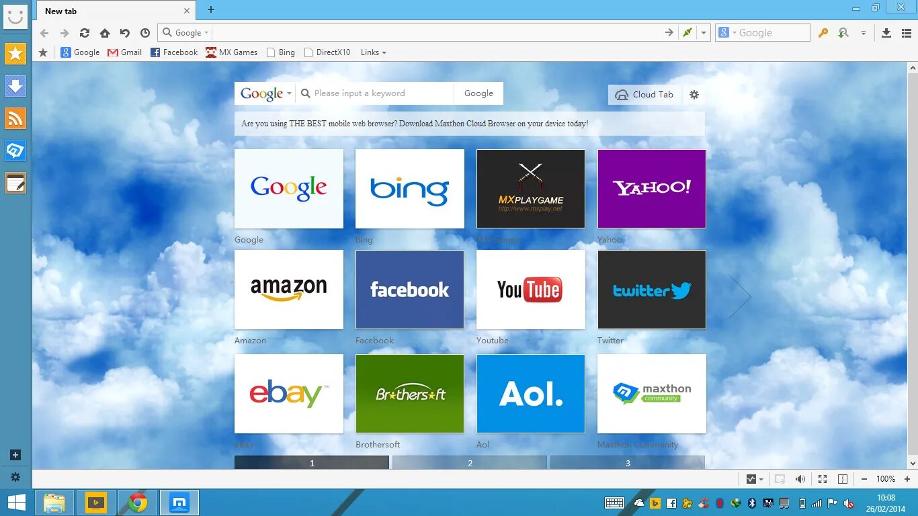Click the undo closed tab arrow
Viewport: 918px width, 516px height.
click(125, 33)
